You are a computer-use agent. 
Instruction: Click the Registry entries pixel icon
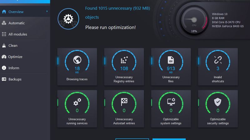pos(124,60)
